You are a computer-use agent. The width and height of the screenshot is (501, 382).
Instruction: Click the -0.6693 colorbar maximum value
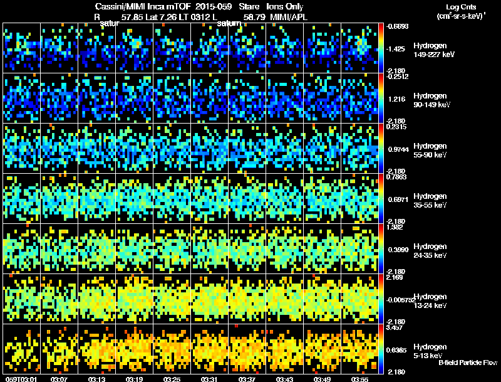point(397,26)
